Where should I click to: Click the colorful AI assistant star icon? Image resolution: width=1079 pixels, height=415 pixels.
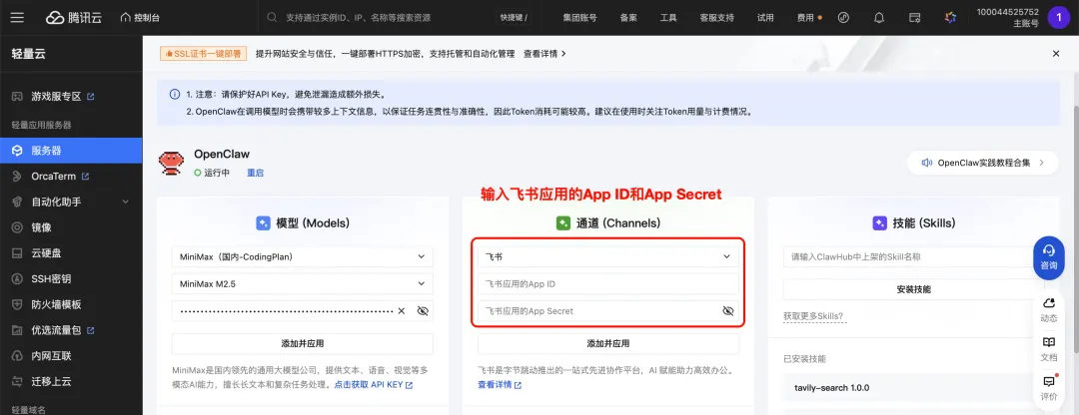click(950, 18)
